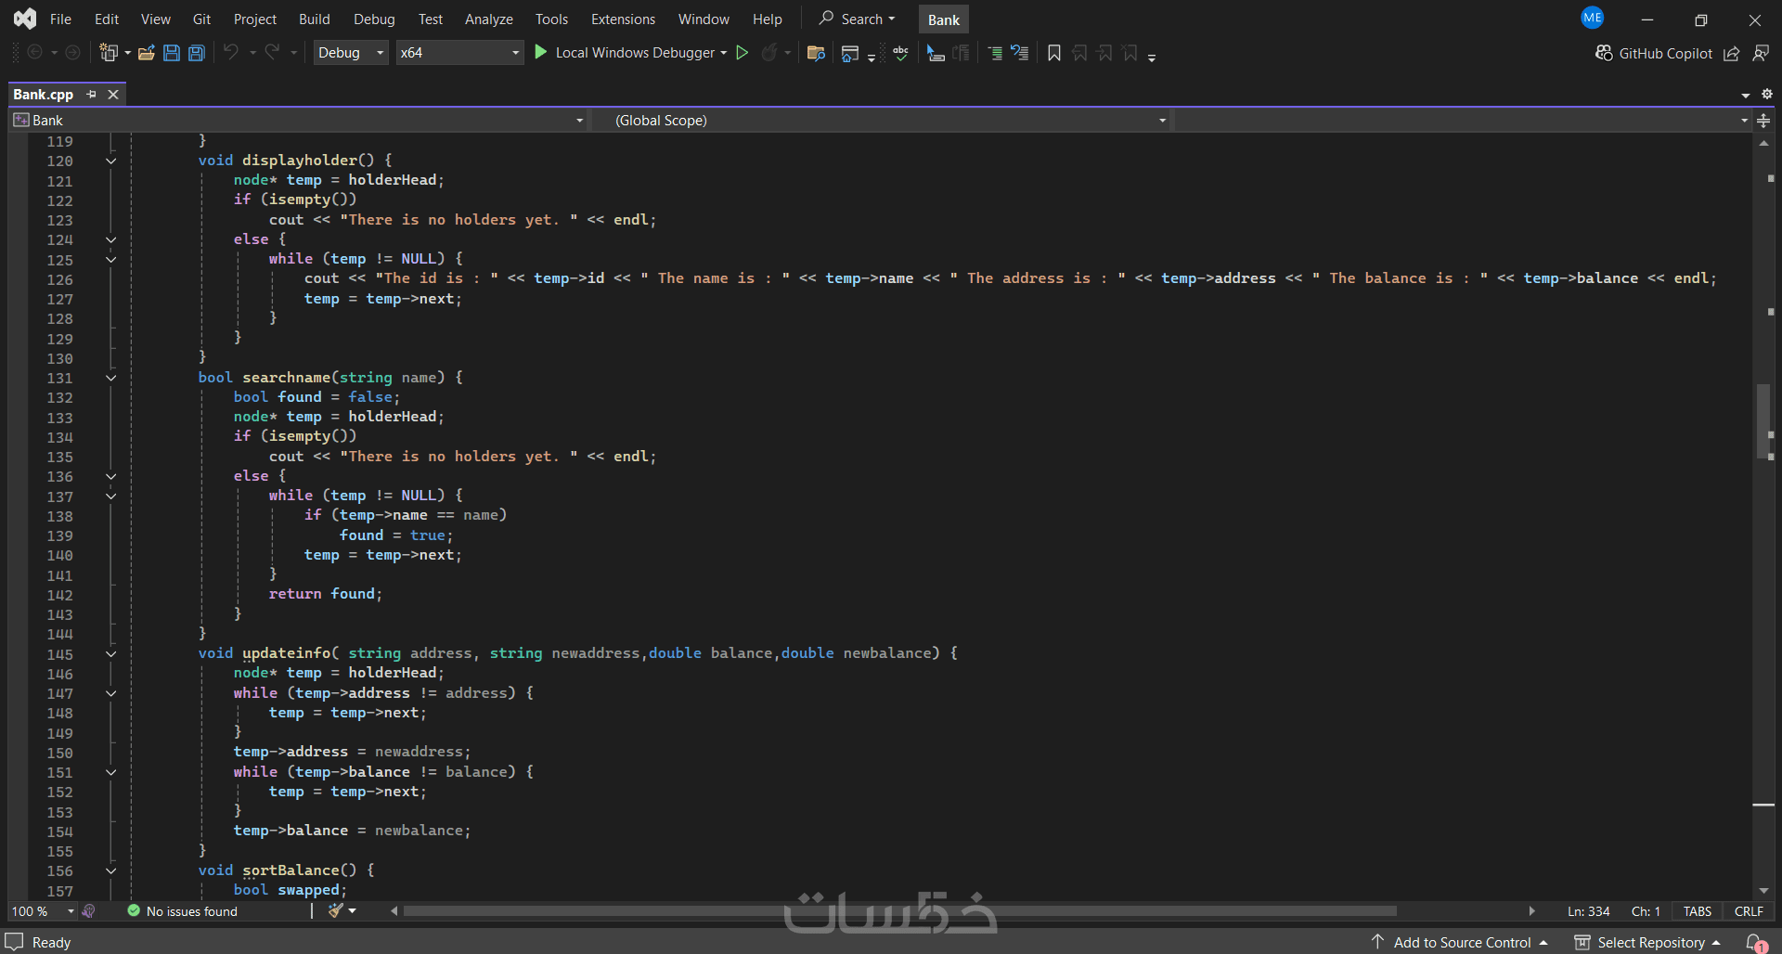
Task: Click Local Windows Debugger button
Action: 625,53
